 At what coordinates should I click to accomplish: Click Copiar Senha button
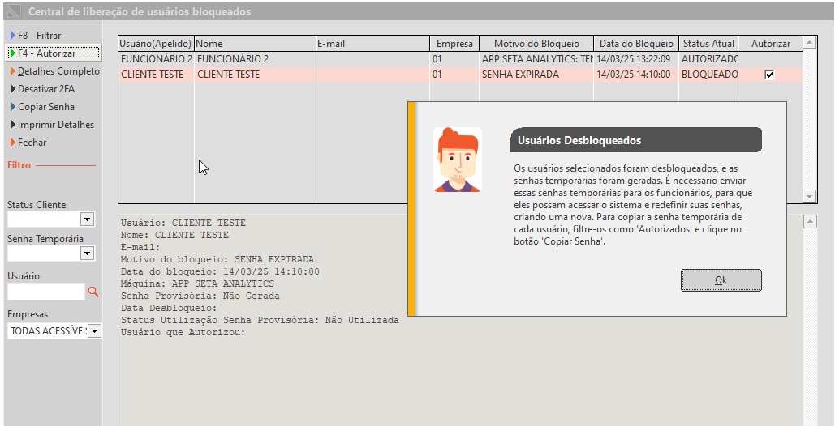41,107
